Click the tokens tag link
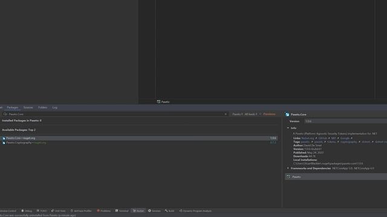387x217 pixels. coord(331,142)
